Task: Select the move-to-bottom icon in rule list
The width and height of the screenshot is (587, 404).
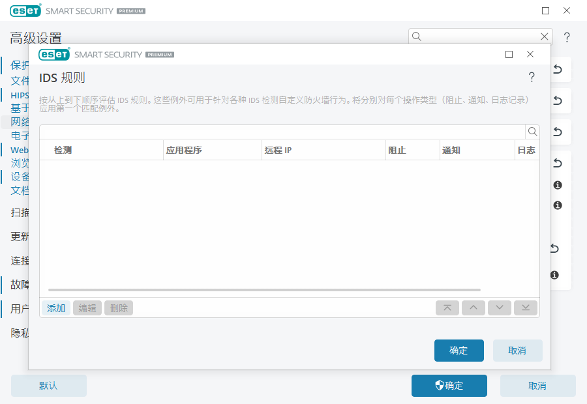Action: click(x=526, y=308)
